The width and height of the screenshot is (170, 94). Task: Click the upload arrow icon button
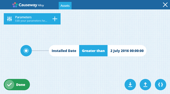[145, 85]
